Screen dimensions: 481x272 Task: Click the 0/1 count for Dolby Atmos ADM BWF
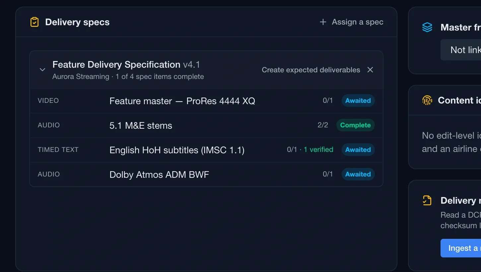click(x=328, y=174)
